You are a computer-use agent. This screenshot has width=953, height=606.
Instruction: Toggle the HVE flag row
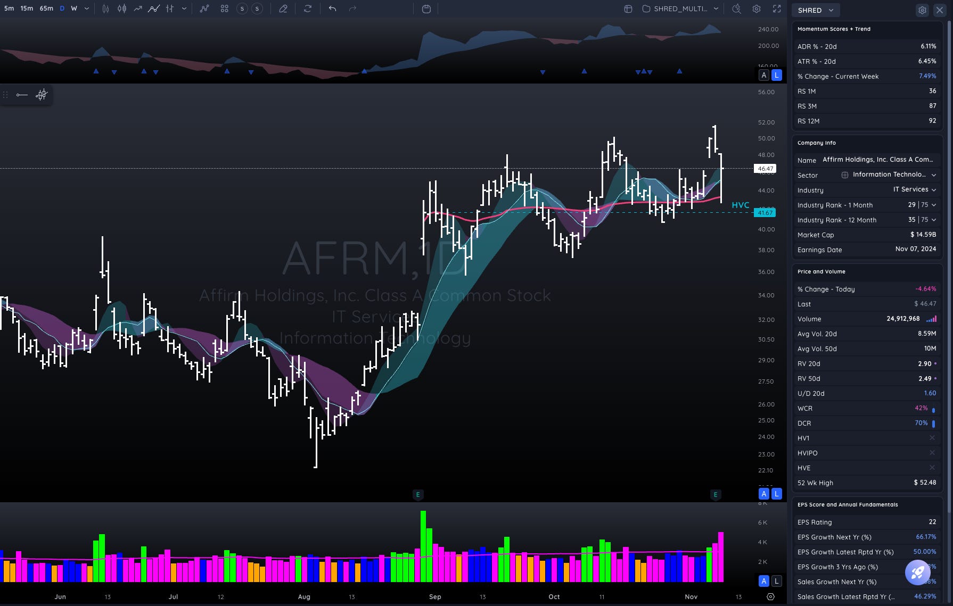click(x=867, y=468)
